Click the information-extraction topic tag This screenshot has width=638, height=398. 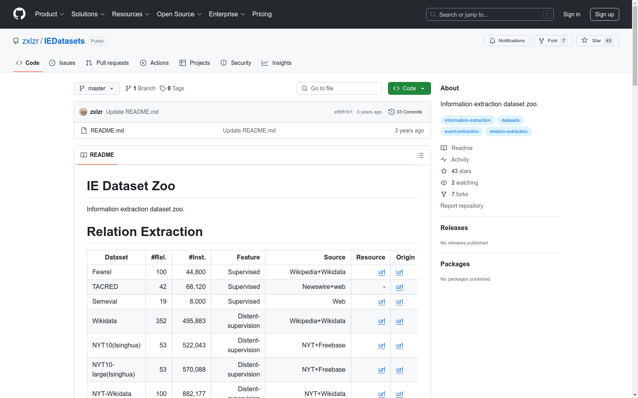pos(468,120)
